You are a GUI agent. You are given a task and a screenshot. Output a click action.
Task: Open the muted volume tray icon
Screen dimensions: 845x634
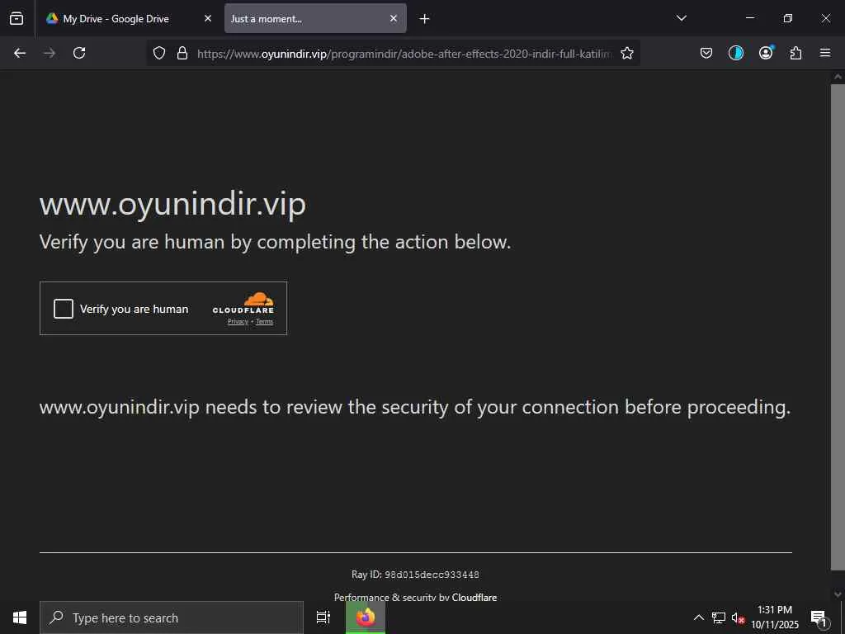738,617
